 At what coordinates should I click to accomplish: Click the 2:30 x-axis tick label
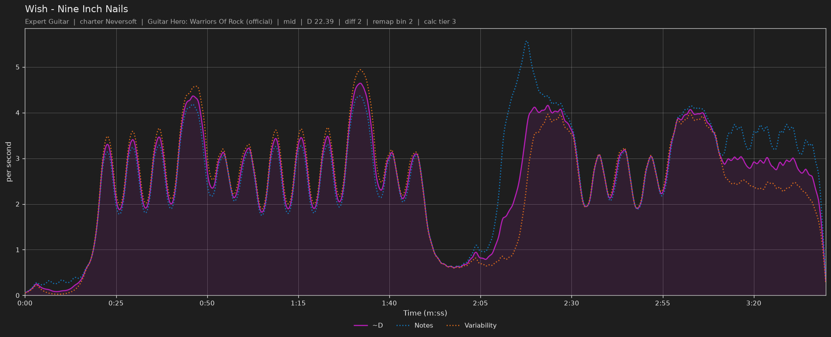tap(571, 303)
